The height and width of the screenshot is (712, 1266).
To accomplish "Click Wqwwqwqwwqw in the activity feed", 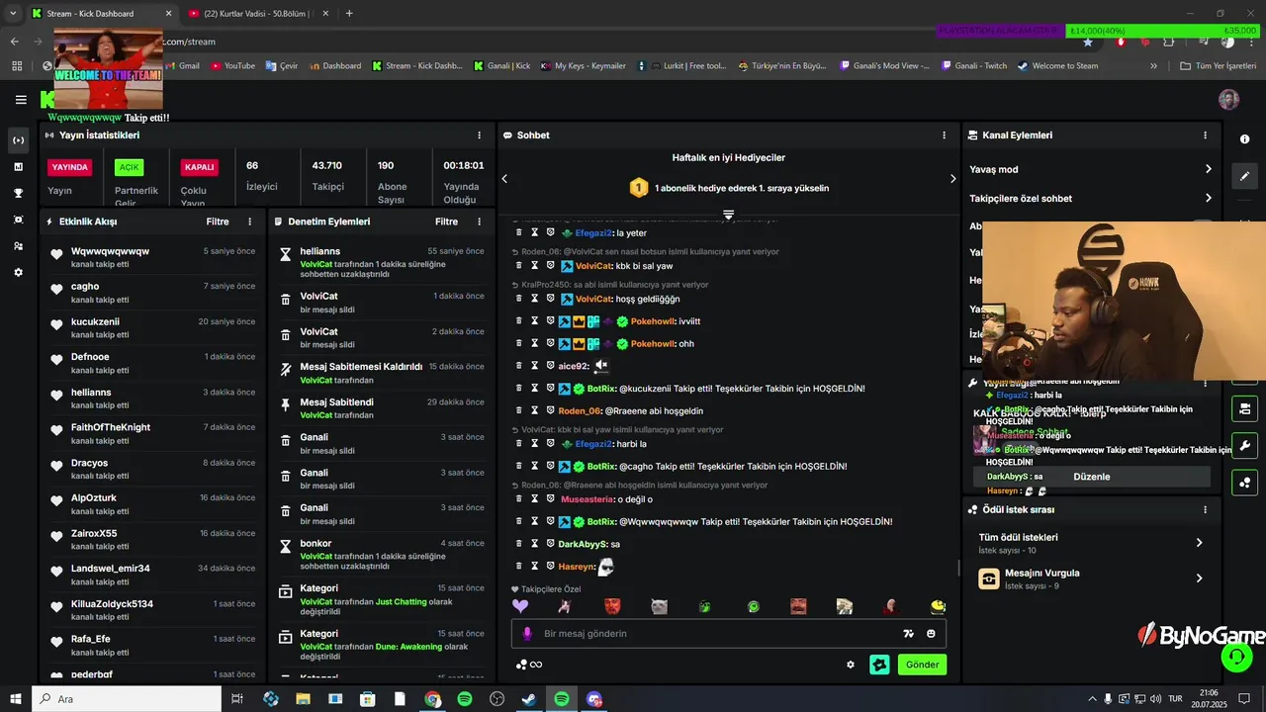I will pyautogui.click(x=110, y=251).
